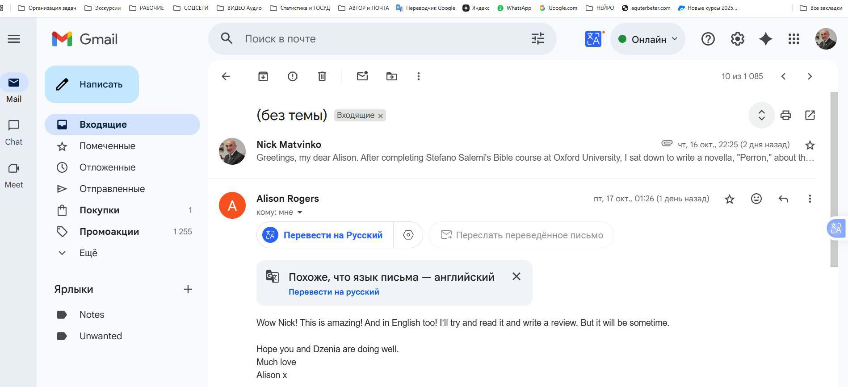Open the Промоакции category
The image size is (848, 387).
click(109, 232)
